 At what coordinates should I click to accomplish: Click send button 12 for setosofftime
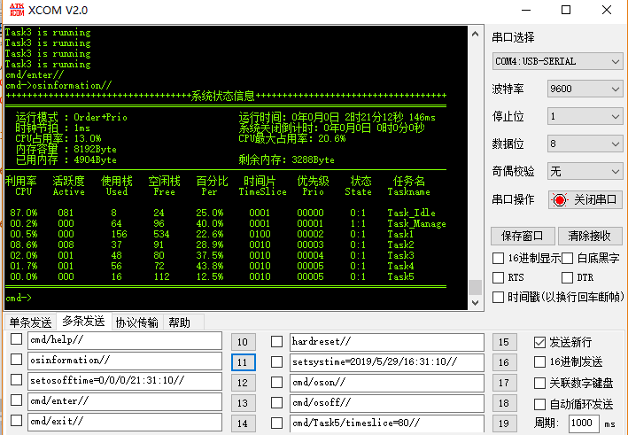click(x=243, y=383)
